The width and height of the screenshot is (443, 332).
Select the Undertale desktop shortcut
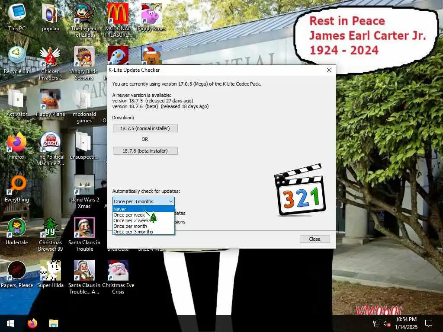[17, 231]
